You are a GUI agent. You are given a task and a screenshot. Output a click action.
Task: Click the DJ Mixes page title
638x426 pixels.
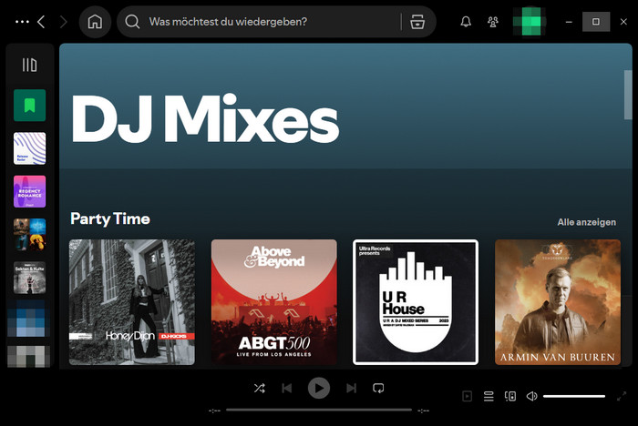click(x=205, y=118)
